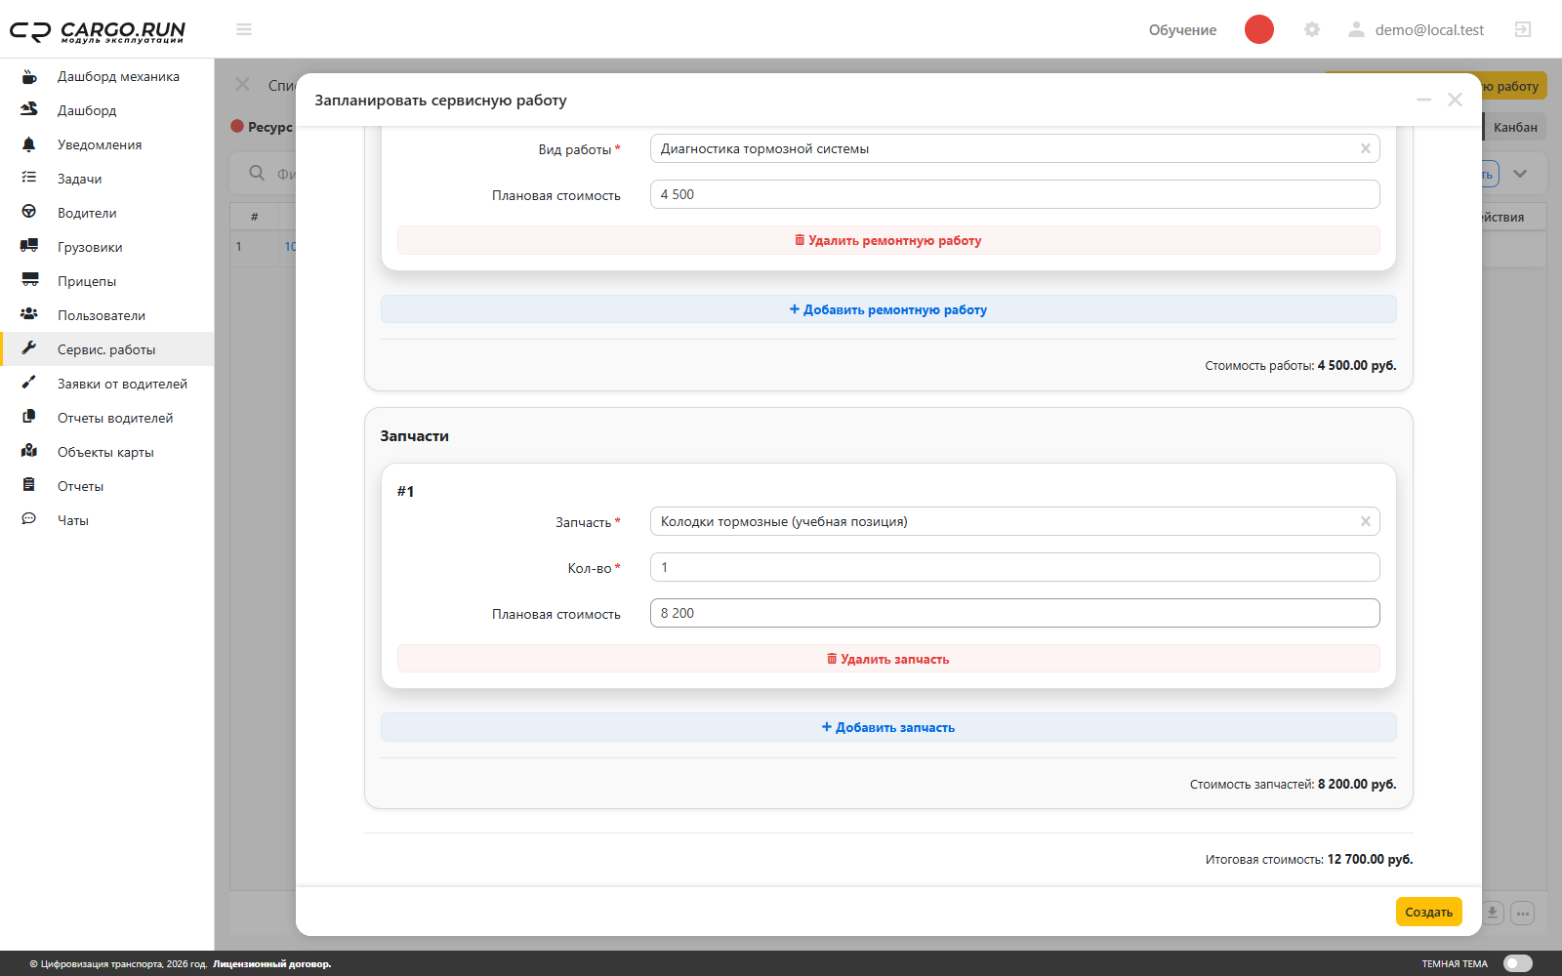Click Добавить запчасть button
The width and height of the screenshot is (1562, 976).
point(888,727)
